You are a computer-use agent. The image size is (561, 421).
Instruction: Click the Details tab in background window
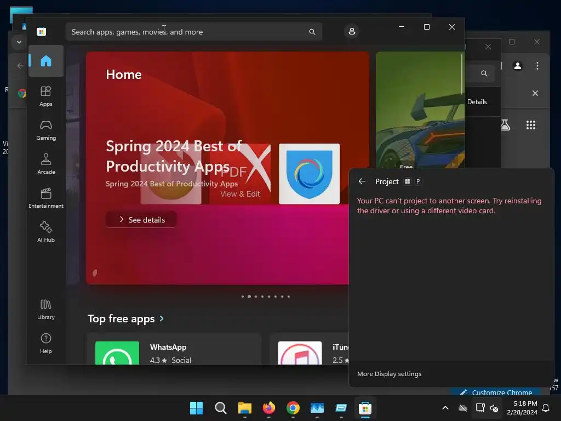pyautogui.click(x=477, y=101)
